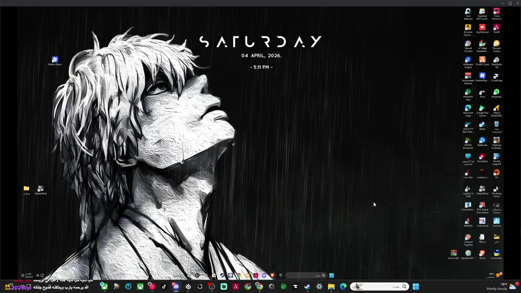Launch the Soundpad desktop shortcut
The image size is (521, 293).
[482, 158]
